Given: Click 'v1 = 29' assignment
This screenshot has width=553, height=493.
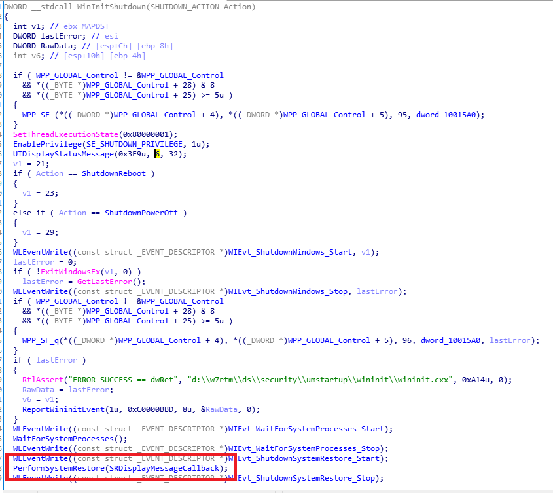Looking at the screenshot, I should pyautogui.click(x=40, y=233).
